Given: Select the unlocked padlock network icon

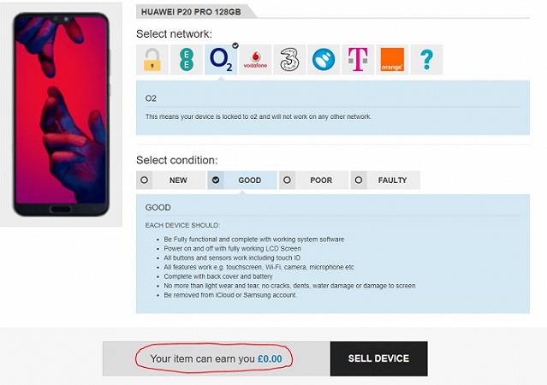Looking at the screenshot, I should coord(152,60).
